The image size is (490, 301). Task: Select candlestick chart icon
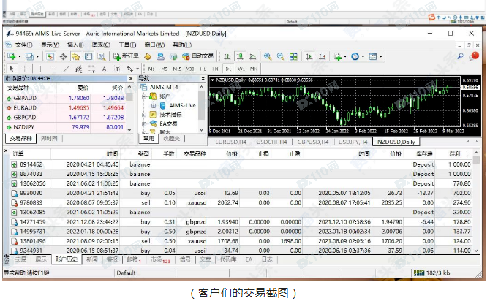tap(240, 56)
